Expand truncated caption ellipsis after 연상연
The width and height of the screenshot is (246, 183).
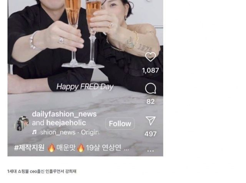[126, 149]
